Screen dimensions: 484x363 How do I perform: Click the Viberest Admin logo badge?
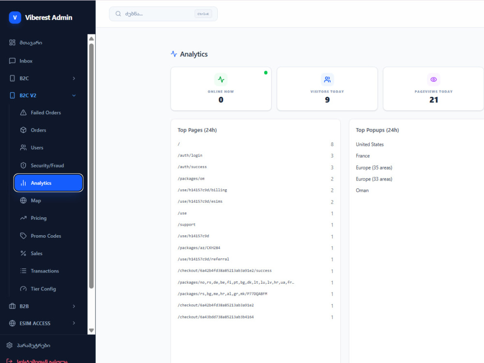pos(15,17)
